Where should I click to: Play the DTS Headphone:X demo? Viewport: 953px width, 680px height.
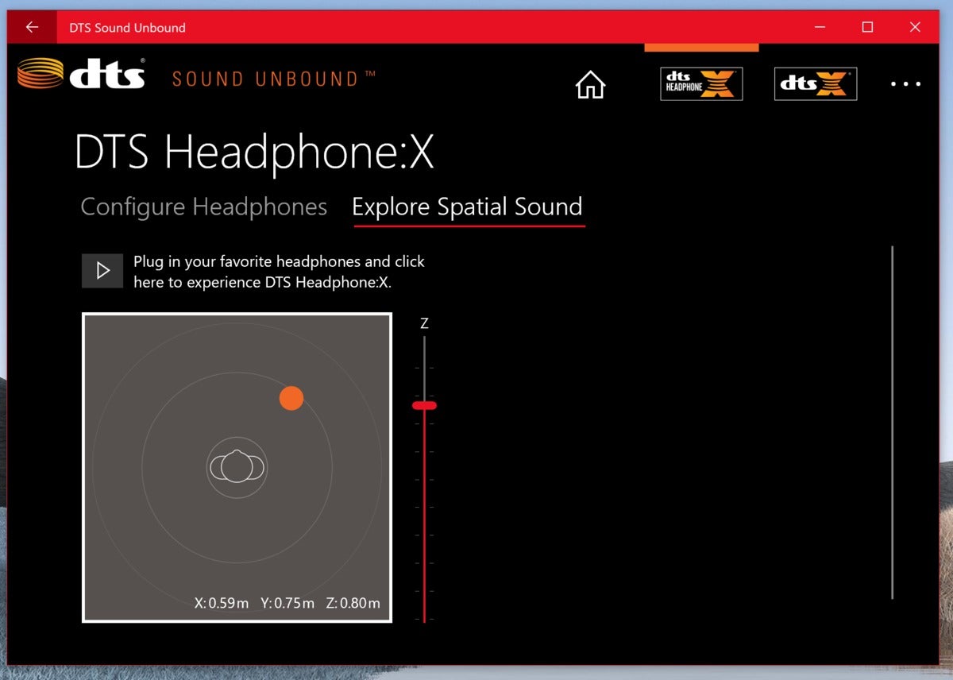click(x=102, y=271)
